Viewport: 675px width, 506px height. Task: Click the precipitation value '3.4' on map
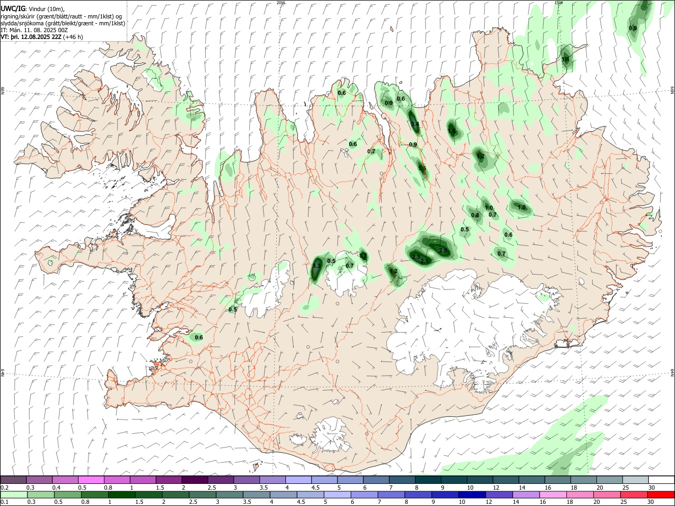(x=415, y=124)
